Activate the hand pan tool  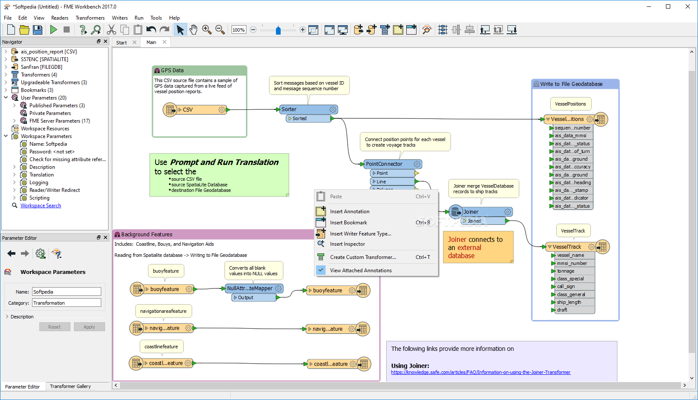[x=194, y=29]
